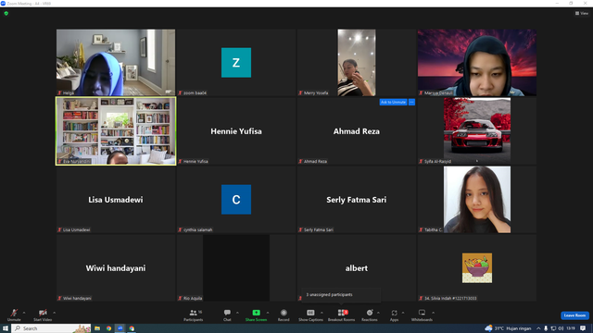Expand caption options arrow beside Show Captions

(322, 313)
